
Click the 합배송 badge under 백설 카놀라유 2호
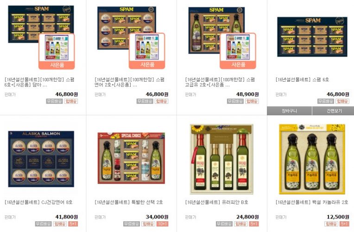(x=331, y=224)
